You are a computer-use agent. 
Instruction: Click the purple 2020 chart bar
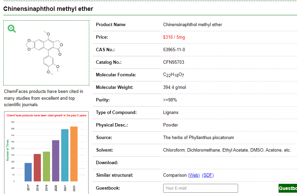click(x=56, y=160)
